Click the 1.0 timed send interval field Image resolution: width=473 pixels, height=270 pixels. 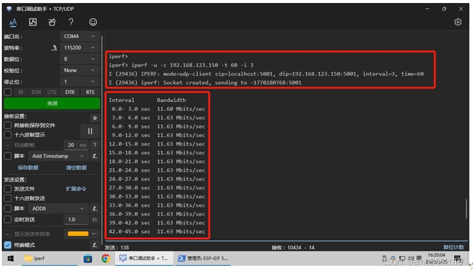(76, 219)
